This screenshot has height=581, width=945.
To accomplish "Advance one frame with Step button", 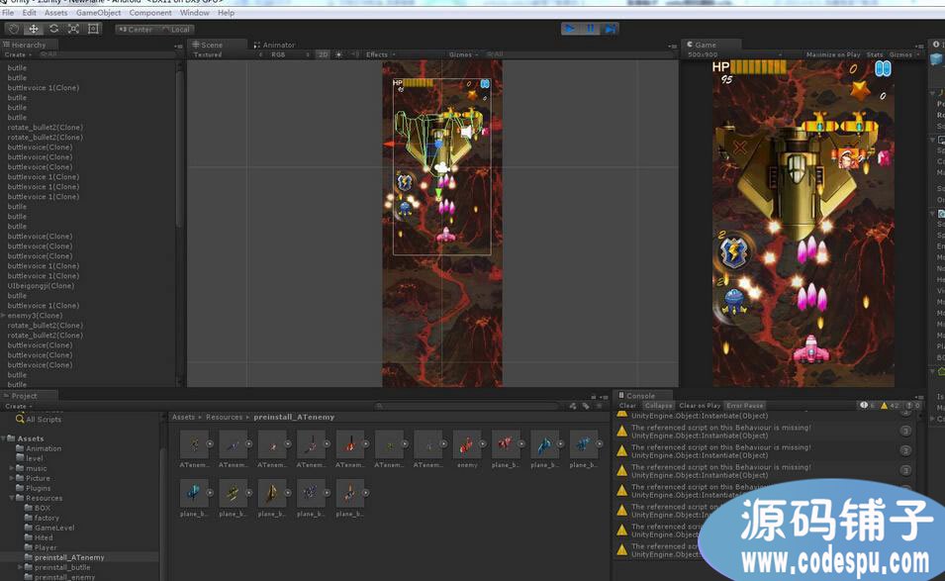I will point(610,29).
